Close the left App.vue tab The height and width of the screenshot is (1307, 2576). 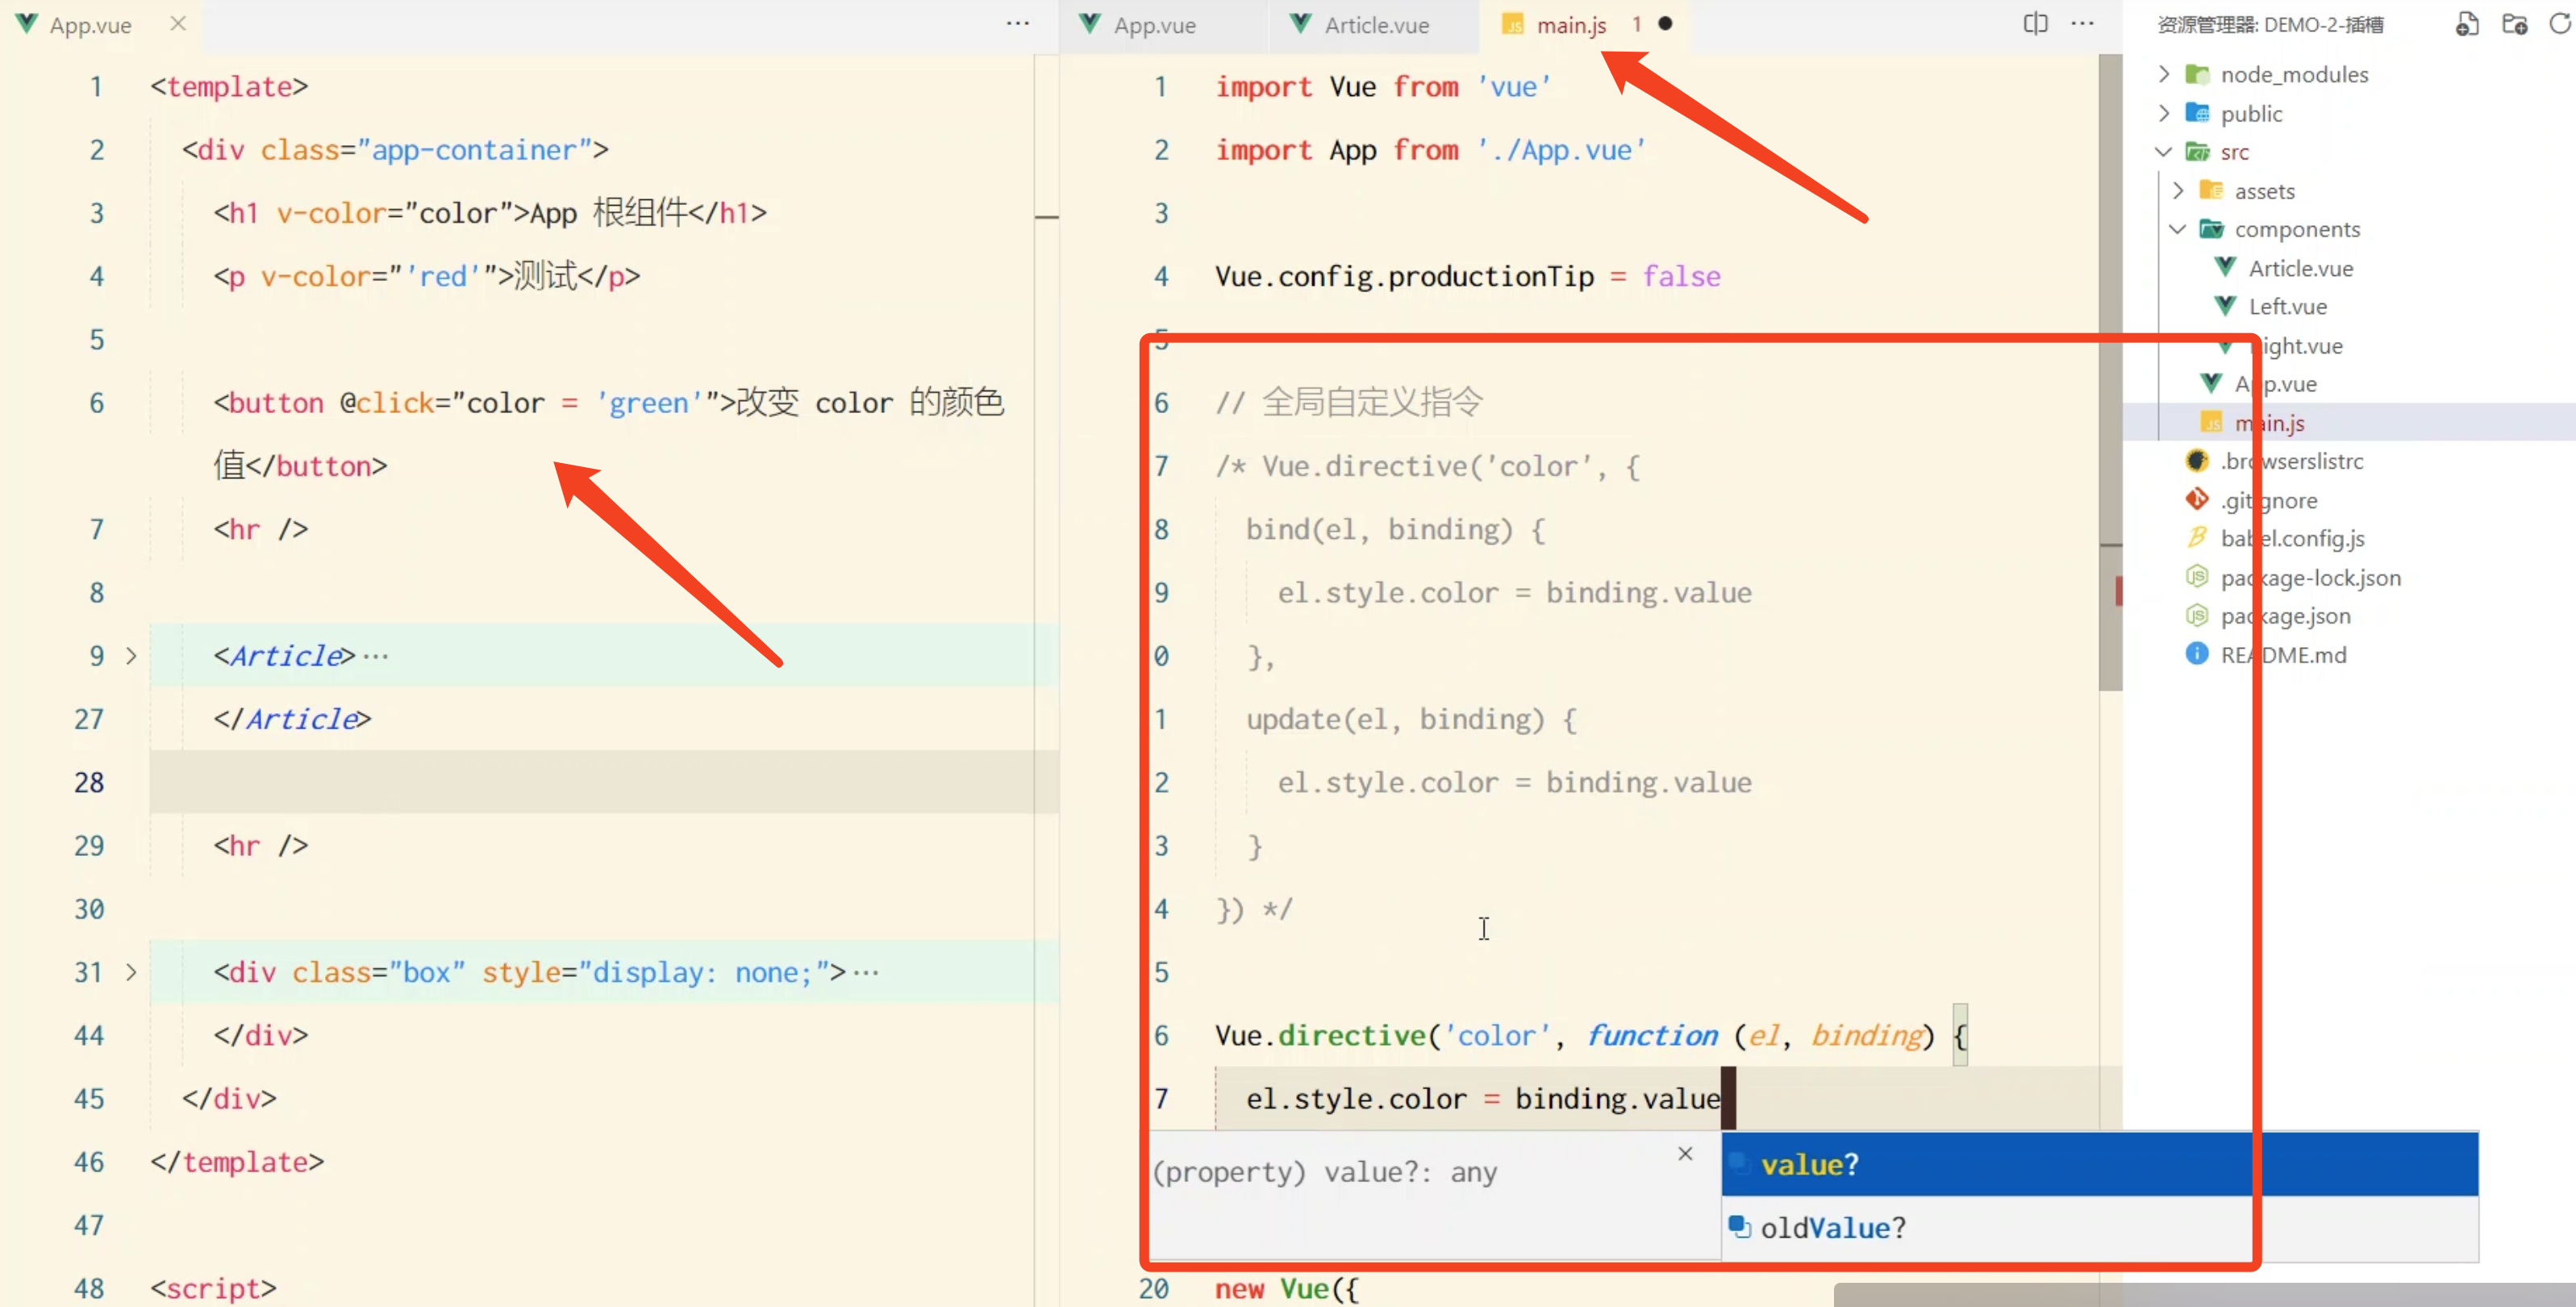(x=178, y=24)
